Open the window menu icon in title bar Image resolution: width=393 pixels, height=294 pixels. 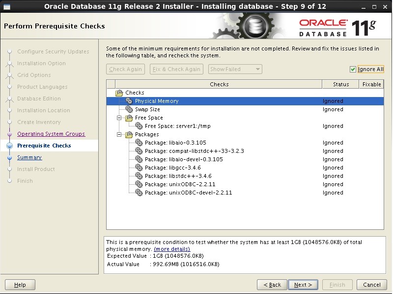click(x=7, y=7)
